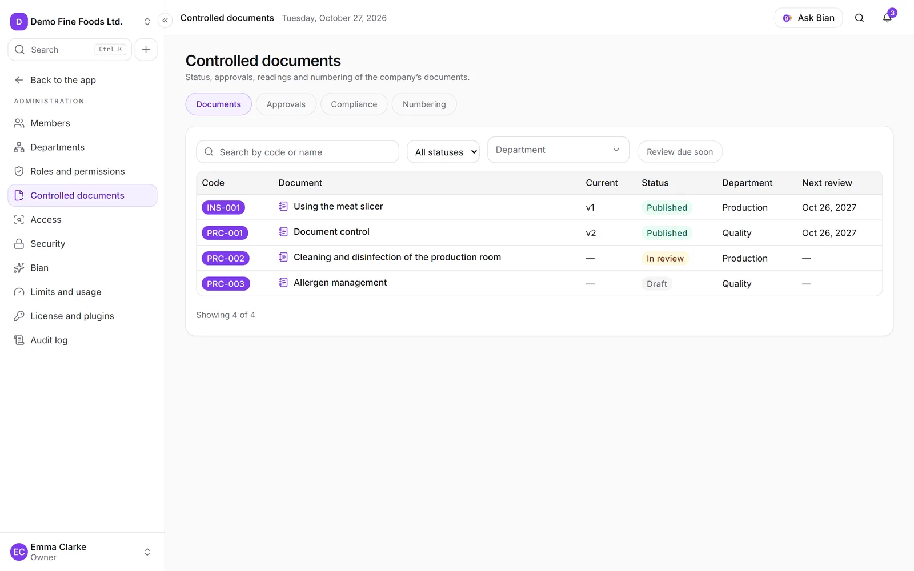Click the Controlled documents file icon
The image size is (914, 571).
pyautogui.click(x=19, y=195)
